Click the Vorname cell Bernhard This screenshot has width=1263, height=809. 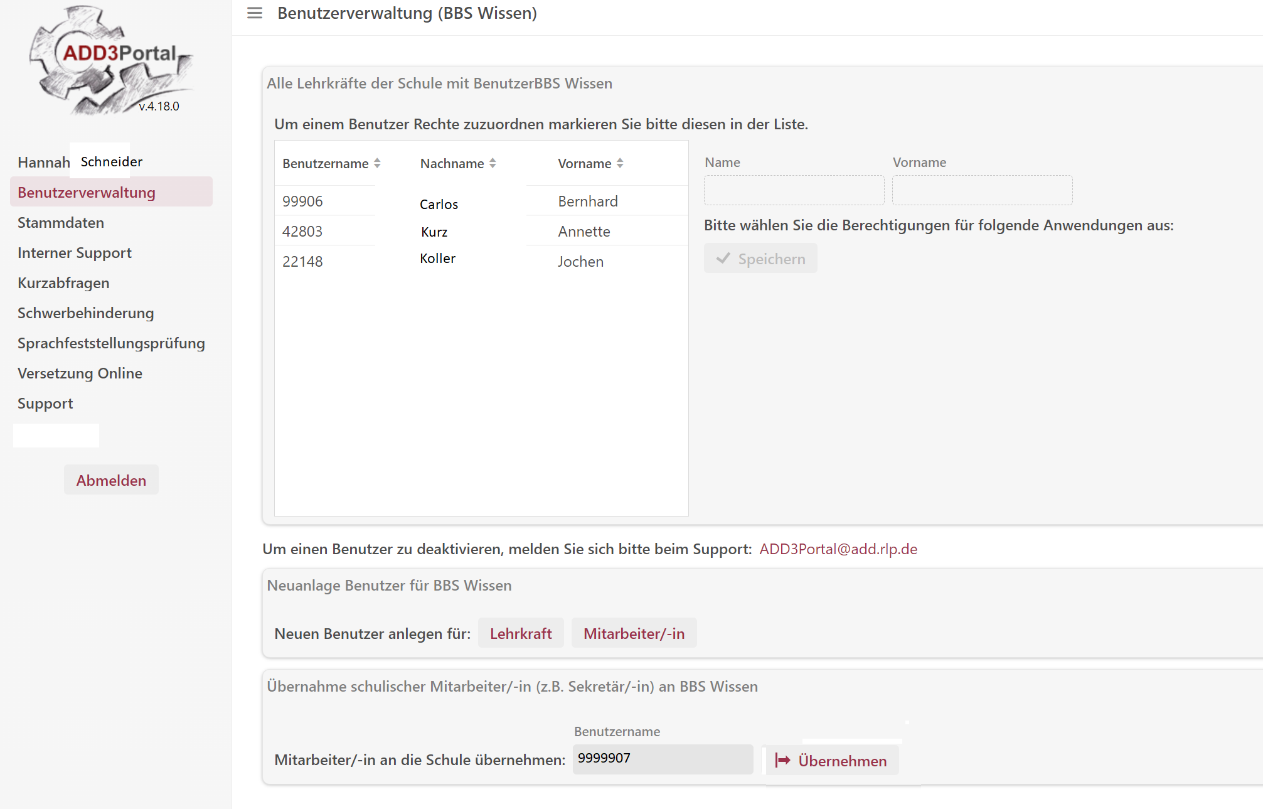pyautogui.click(x=588, y=201)
